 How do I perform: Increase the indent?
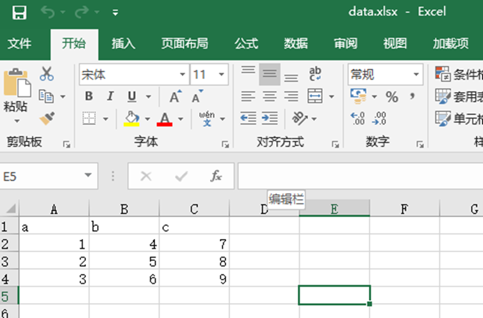(x=269, y=118)
